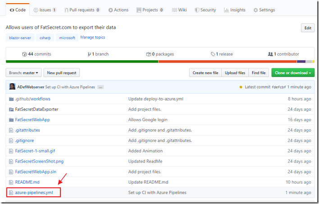Open FatSecretWebApp.sln file
The height and width of the screenshot is (204, 319).
(36, 172)
